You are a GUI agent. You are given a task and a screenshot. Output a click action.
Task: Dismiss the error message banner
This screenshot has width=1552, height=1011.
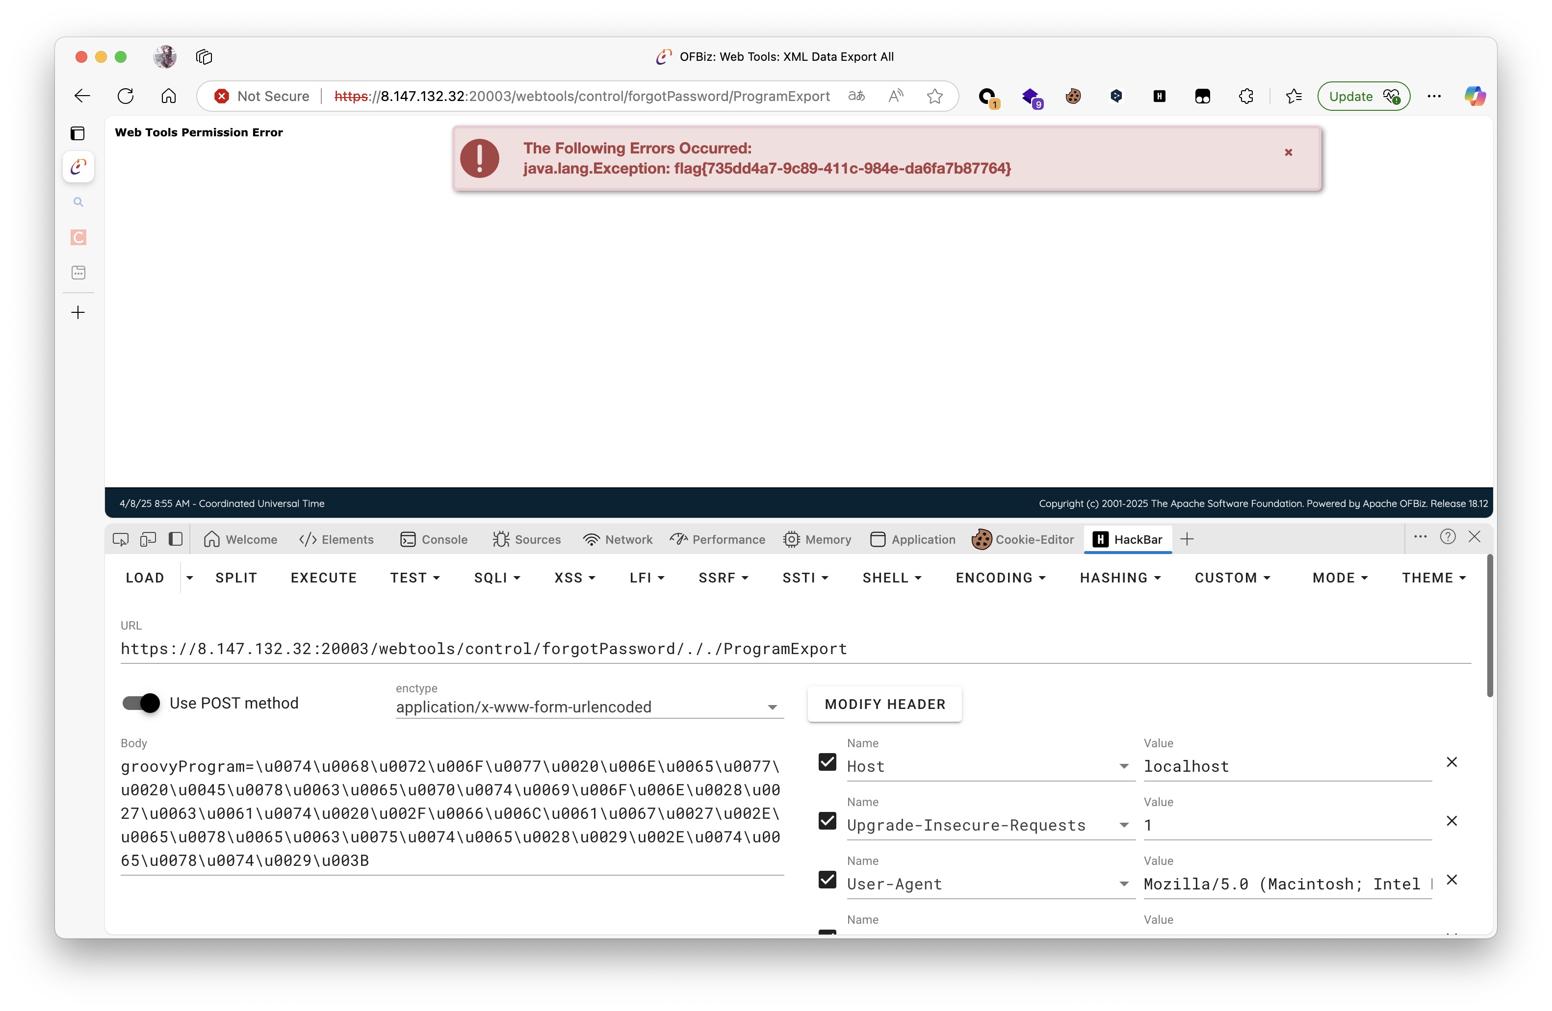click(1289, 152)
